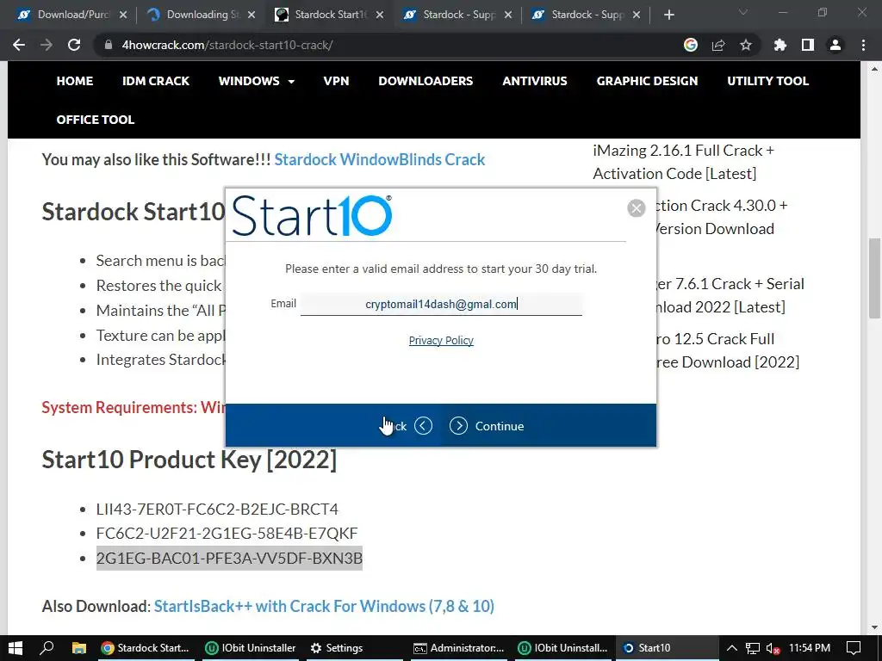Close the Start10 dialog with X

point(637,208)
